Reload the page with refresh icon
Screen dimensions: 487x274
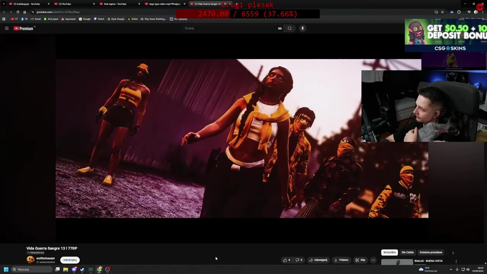[x=18, y=12]
